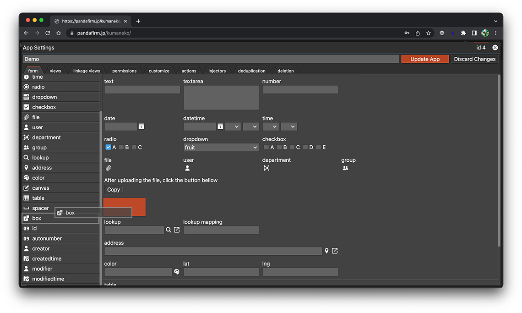This screenshot has width=522, height=313.
Task: Click the calendar icon next to date field
Action: [x=141, y=126]
